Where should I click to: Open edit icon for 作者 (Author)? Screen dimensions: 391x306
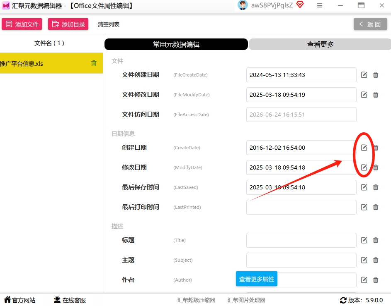364,280
